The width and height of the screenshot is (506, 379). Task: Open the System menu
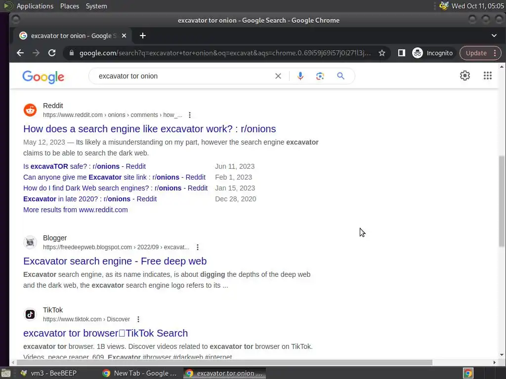[96, 6]
